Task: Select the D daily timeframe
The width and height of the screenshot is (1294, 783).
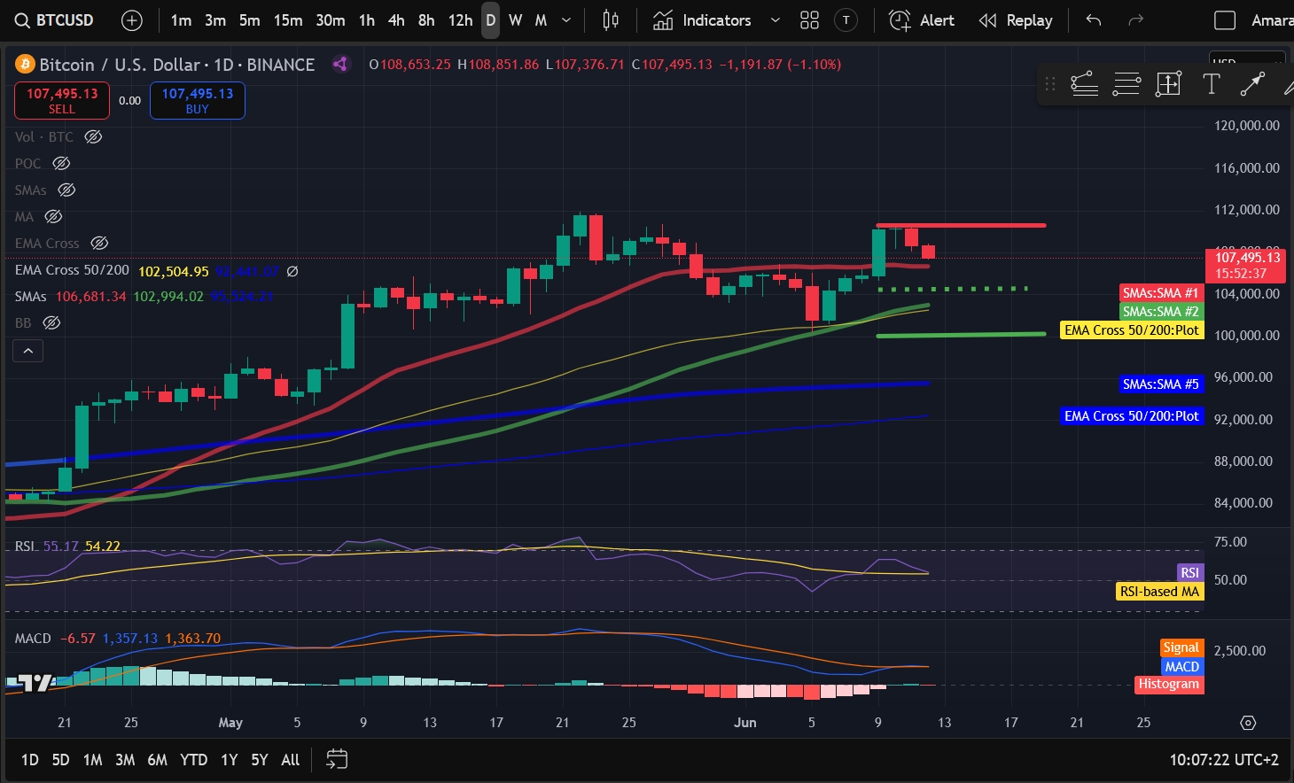Action: click(x=490, y=20)
